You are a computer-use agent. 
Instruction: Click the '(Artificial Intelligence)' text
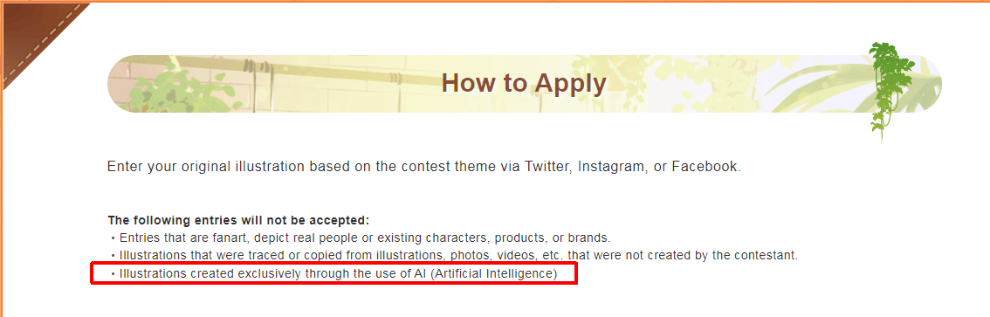[494, 275]
